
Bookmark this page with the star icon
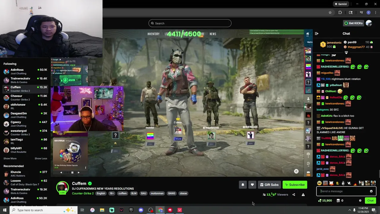click(330, 12)
